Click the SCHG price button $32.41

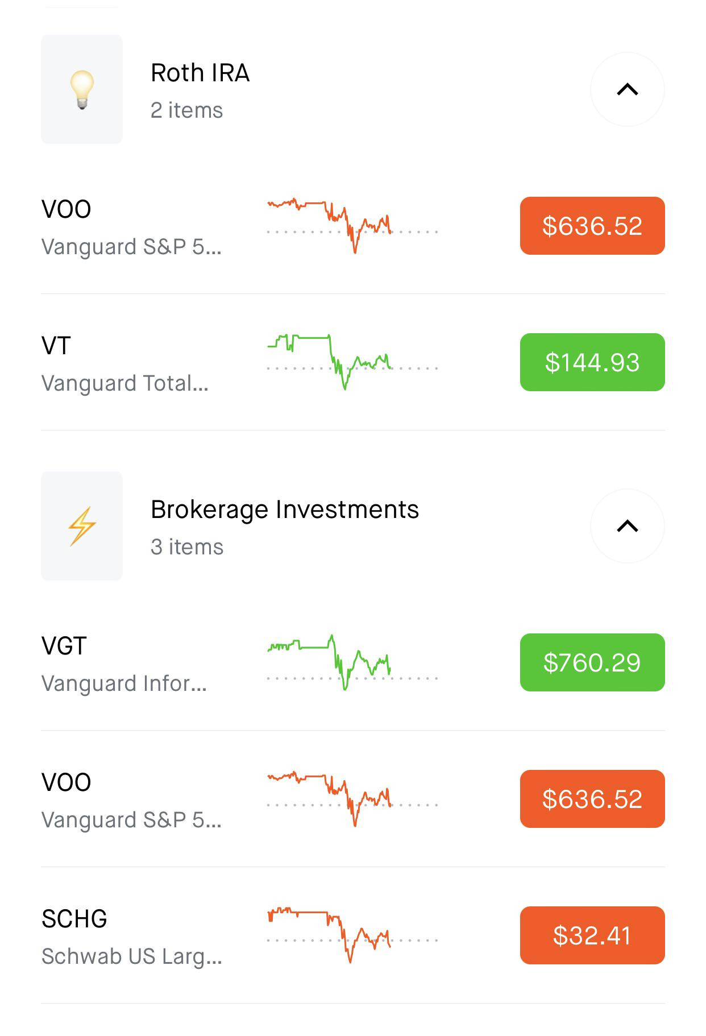click(592, 935)
